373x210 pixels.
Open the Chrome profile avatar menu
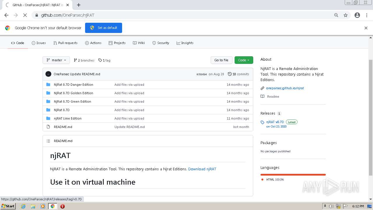coord(357,15)
